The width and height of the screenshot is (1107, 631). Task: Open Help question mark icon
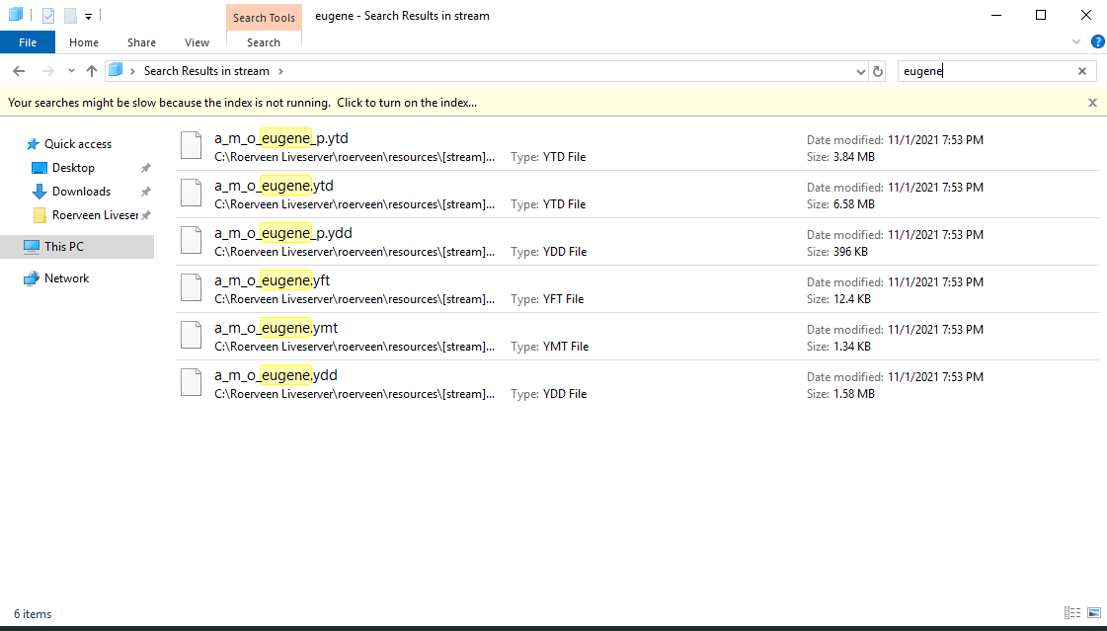click(1097, 41)
